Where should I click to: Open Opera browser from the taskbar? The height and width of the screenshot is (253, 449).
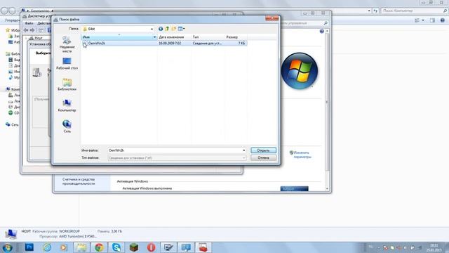click(152, 247)
